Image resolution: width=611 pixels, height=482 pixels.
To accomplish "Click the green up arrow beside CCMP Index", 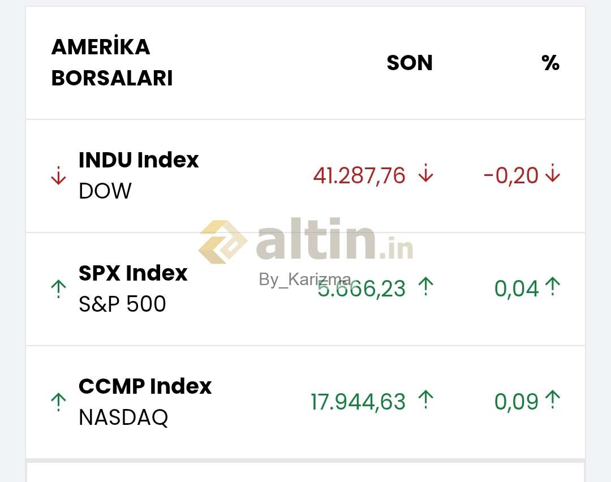I will pos(58,402).
